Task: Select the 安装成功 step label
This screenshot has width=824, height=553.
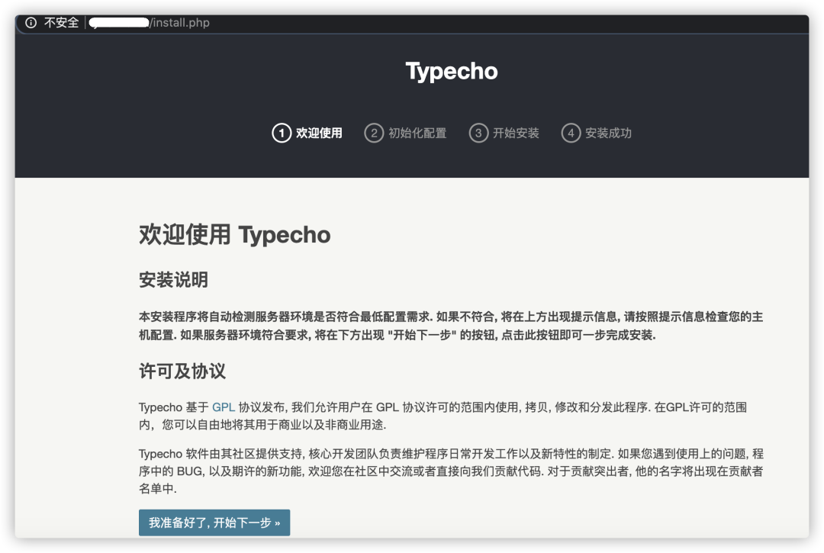Action: (x=609, y=133)
